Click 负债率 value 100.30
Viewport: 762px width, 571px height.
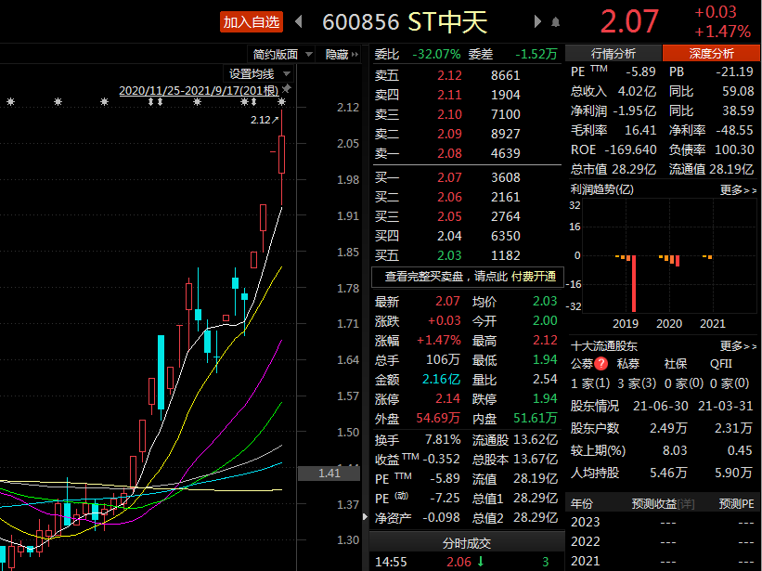(734, 149)
